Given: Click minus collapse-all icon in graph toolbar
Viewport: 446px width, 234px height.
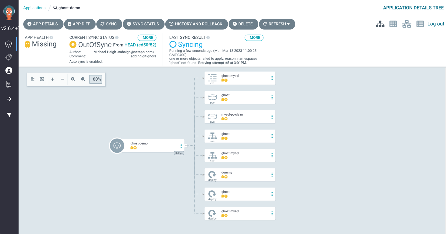Looking at the screenshot, I should click(x=62, y=79).
